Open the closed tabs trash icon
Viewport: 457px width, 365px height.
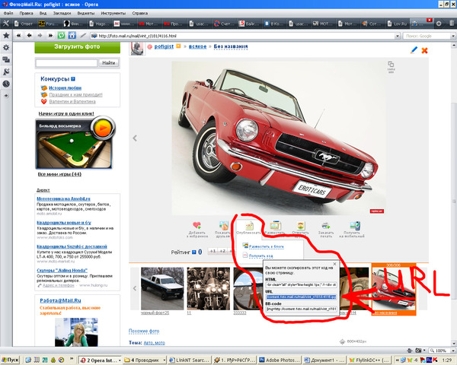click(x=452, y=24)
